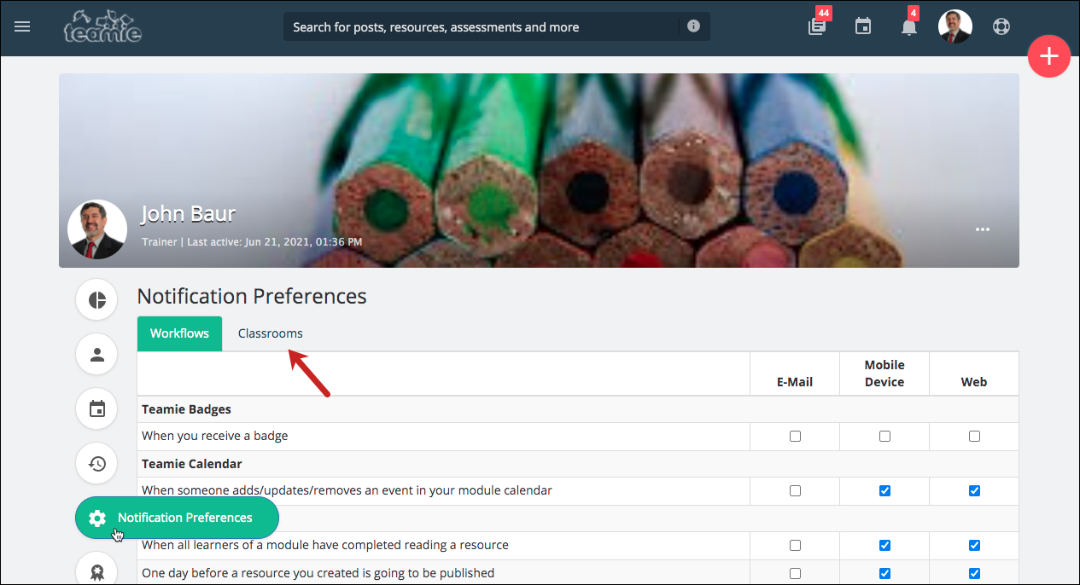Open user avatar menu in top bar
Screen dimensions: 1080x585
coord(954,26)
